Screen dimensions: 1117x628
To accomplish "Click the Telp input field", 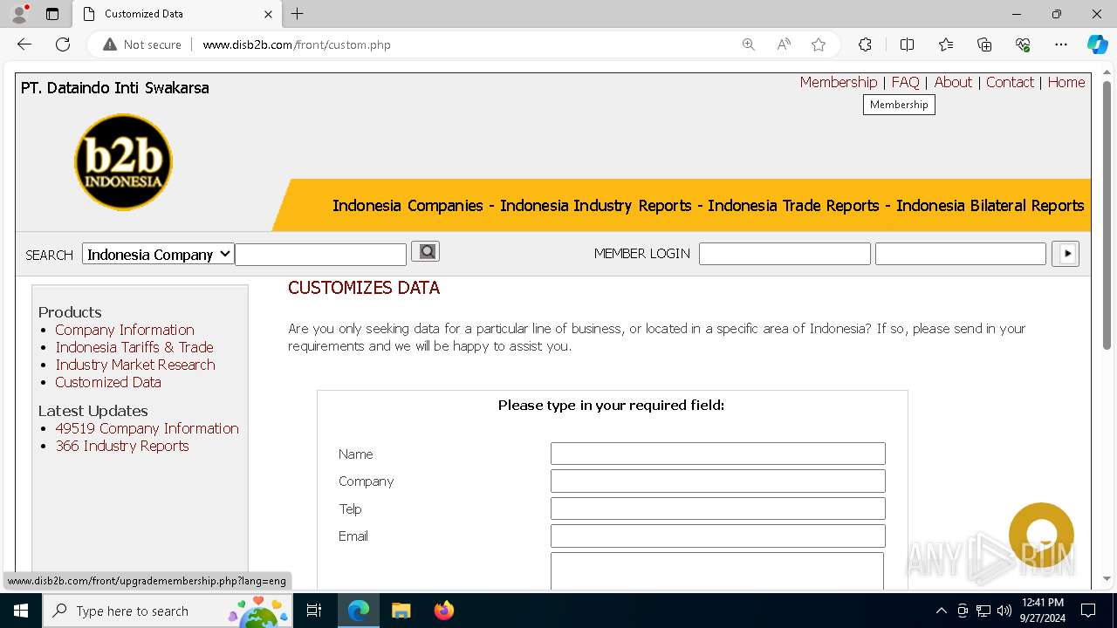I will tap(718, 509).
